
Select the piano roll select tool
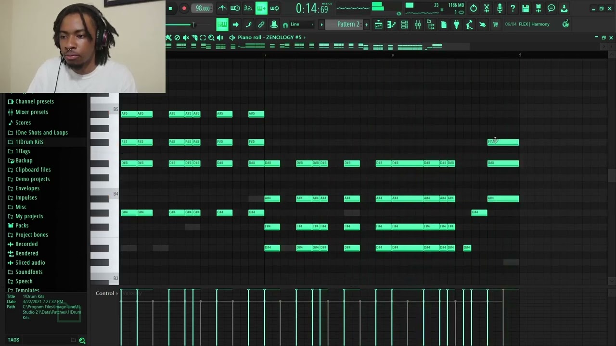(x=203, y=37)
